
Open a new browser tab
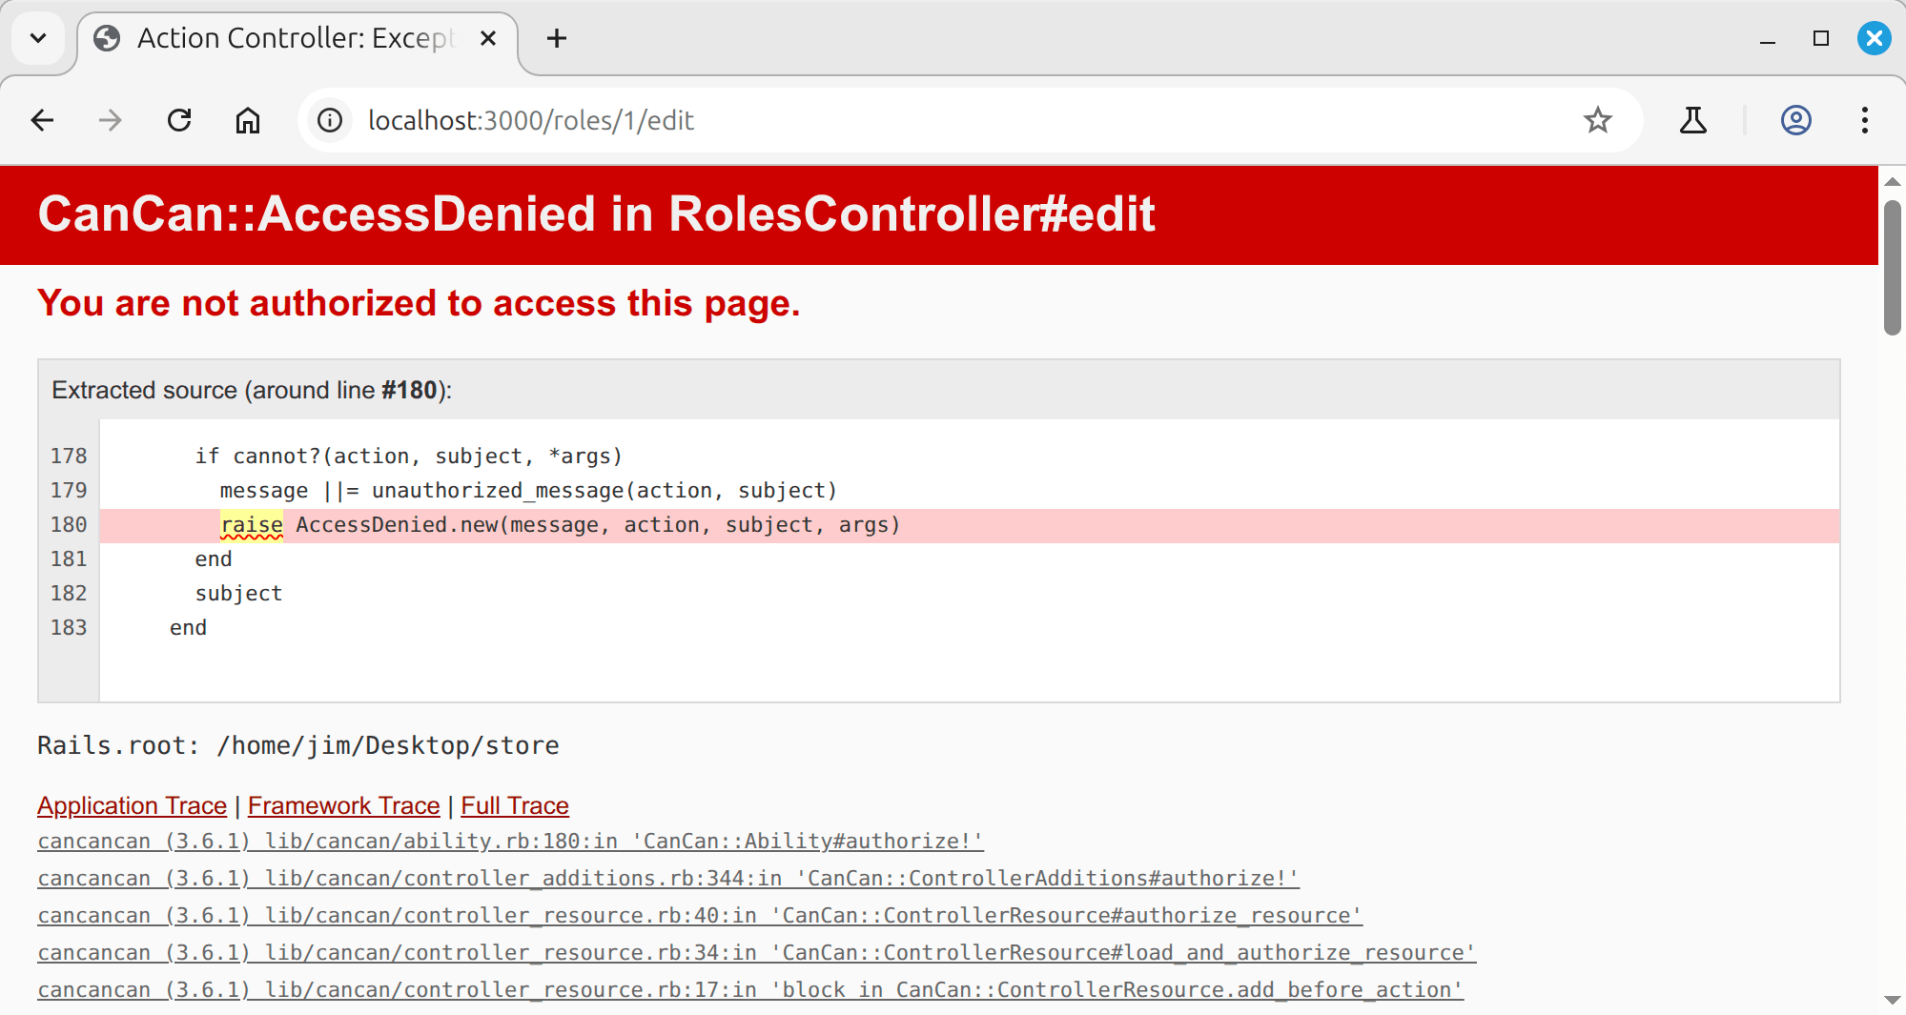[557, 38]
